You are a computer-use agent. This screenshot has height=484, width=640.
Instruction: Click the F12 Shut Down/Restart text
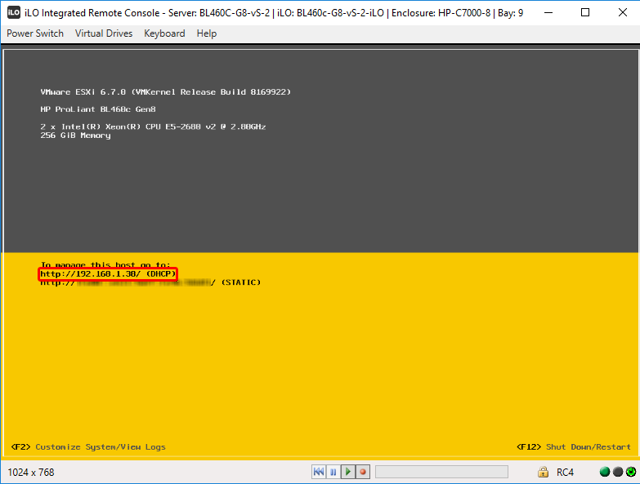574,447
